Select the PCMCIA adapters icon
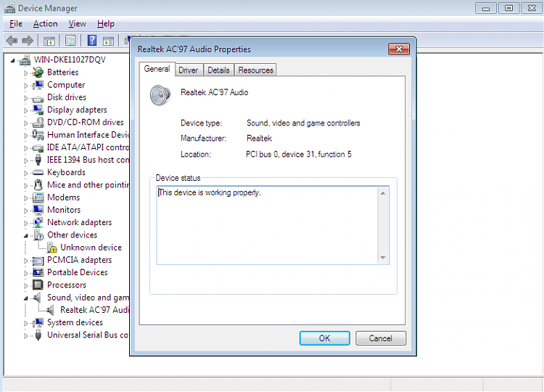 click(x=38, y=260)
